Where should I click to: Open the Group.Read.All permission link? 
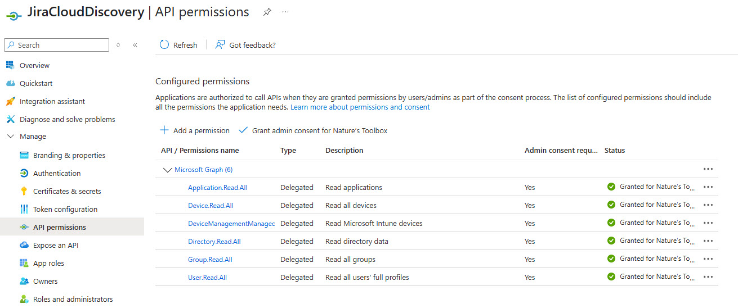tap(210, 259)
